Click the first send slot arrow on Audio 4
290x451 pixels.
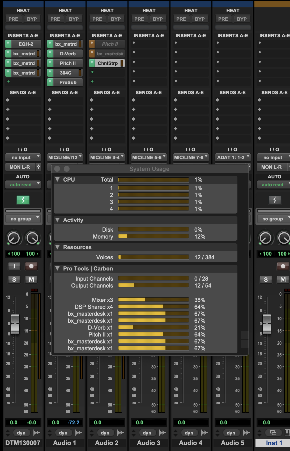176,100
